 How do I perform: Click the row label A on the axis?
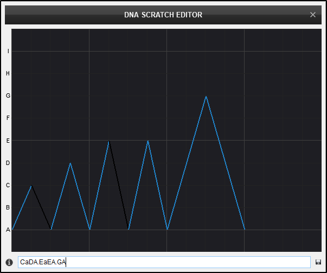(x=8, y=230)
